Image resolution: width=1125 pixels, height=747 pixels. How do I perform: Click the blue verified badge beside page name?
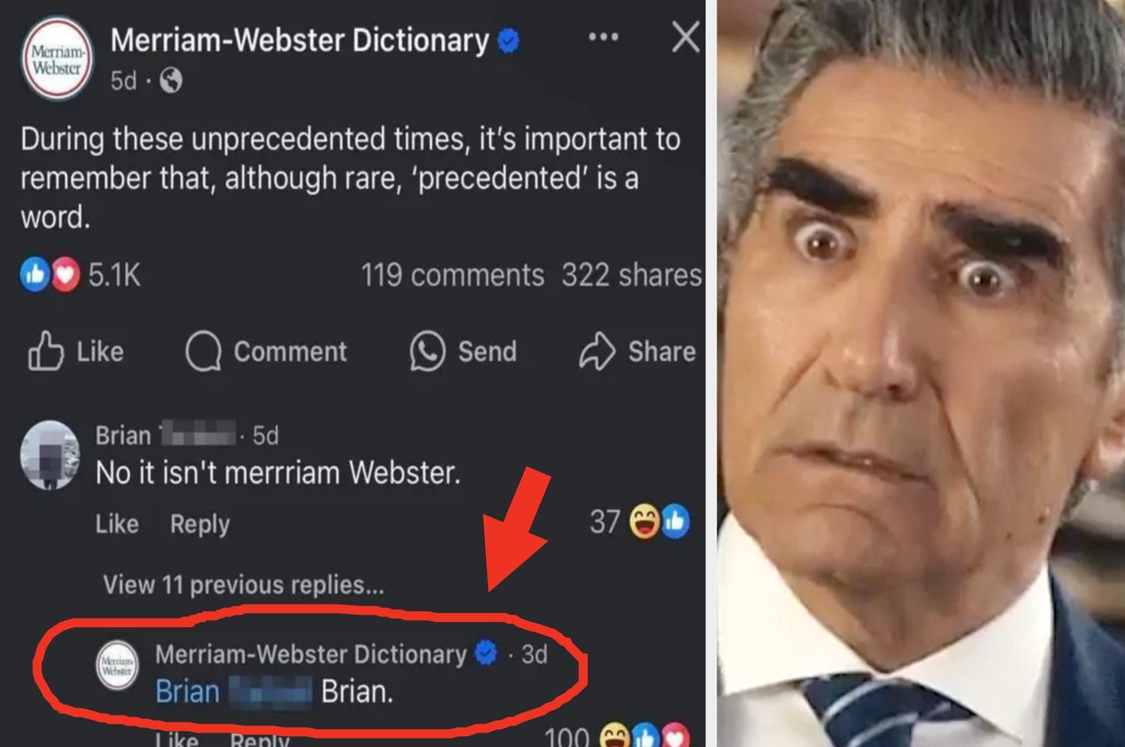coord(508,41)
